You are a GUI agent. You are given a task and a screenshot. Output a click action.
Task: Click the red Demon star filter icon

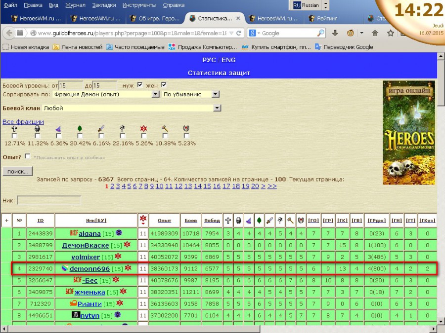click(143, 129)
